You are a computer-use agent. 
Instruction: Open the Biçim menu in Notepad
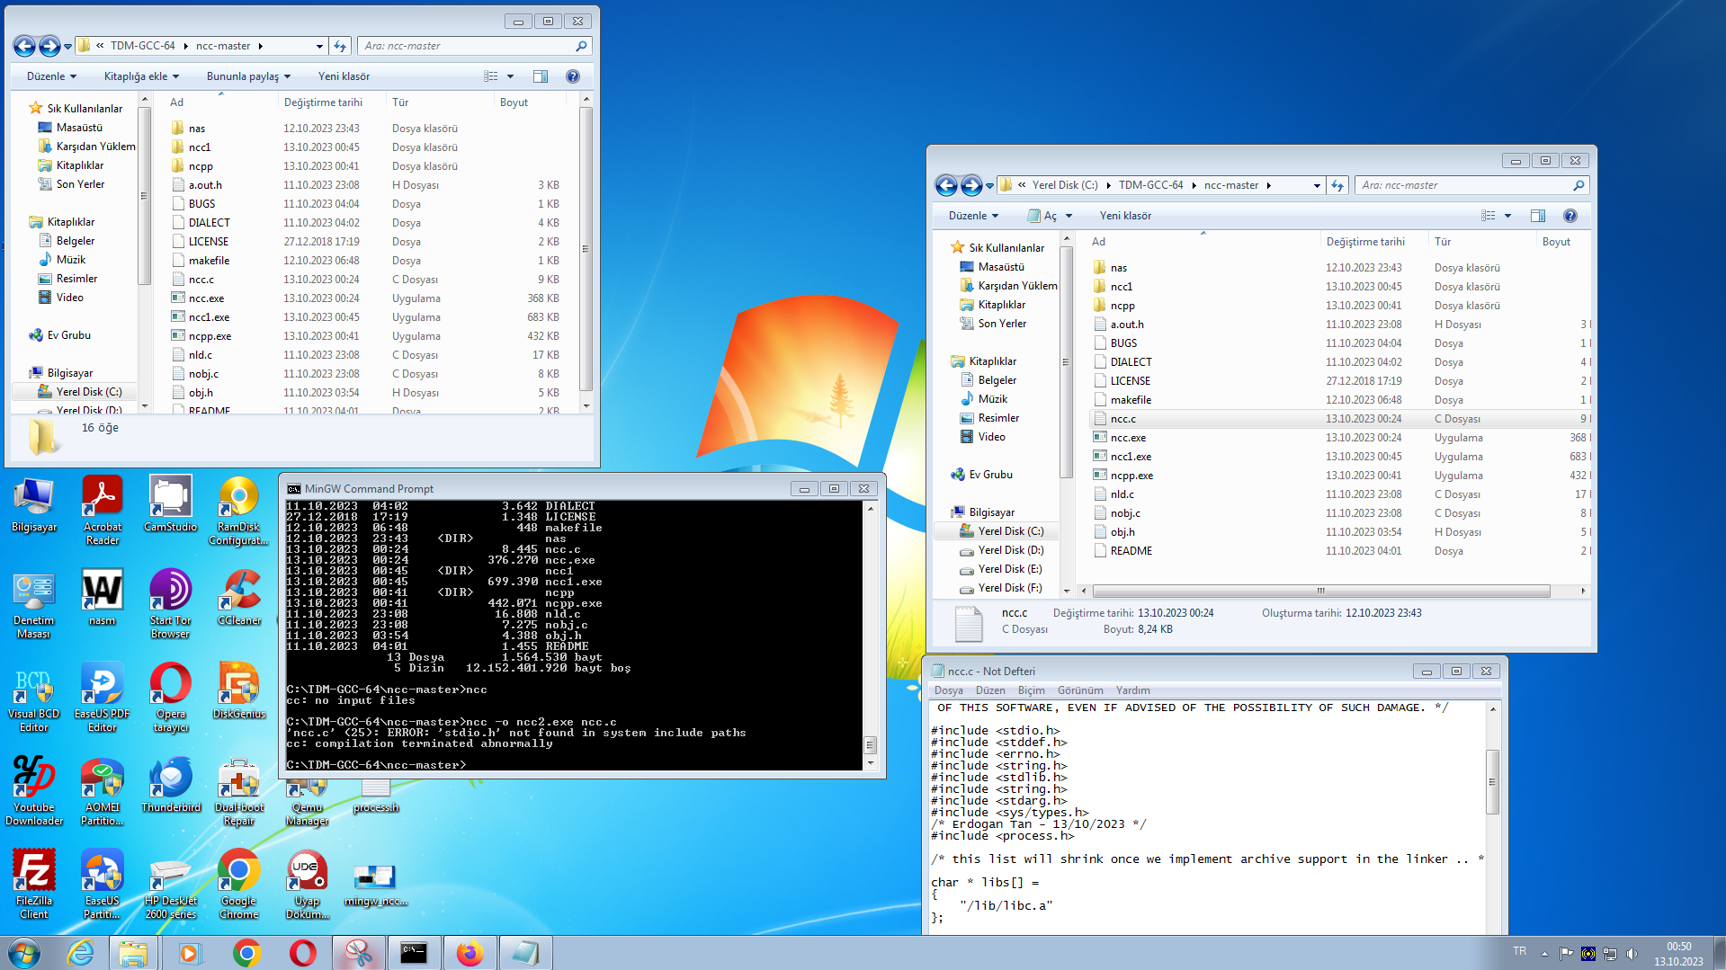pos(1031,690)
